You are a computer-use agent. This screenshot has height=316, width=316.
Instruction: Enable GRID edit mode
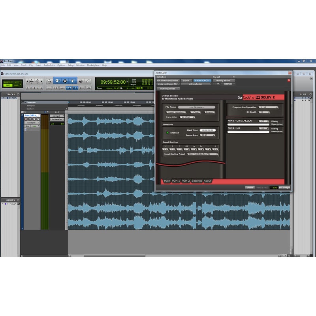[x=17, y=85]
